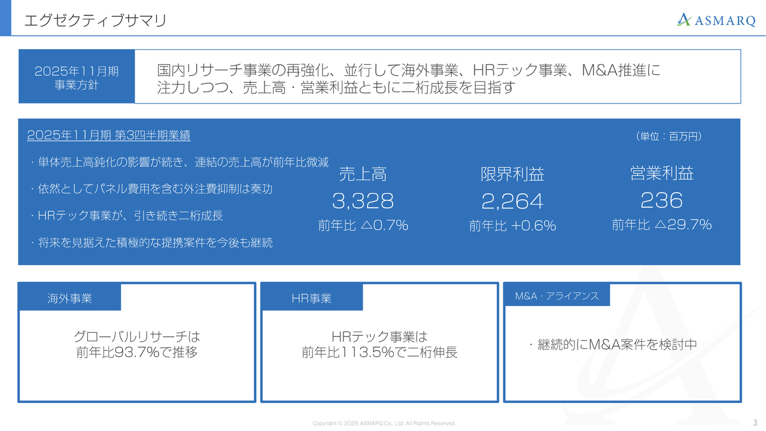Open the 2025年11月期 第3四半期業績 link
The height and width of the screenshot is (431, 766).
109,135
